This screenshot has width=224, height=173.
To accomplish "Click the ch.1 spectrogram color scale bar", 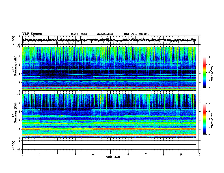I will coord(205,72).
